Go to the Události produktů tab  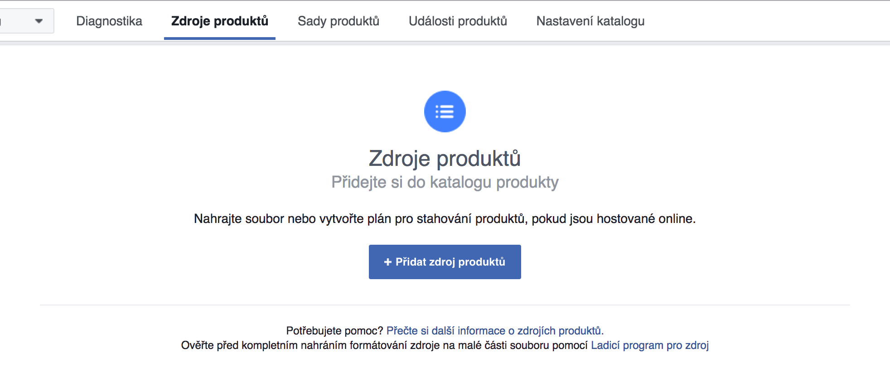point(458,21)
